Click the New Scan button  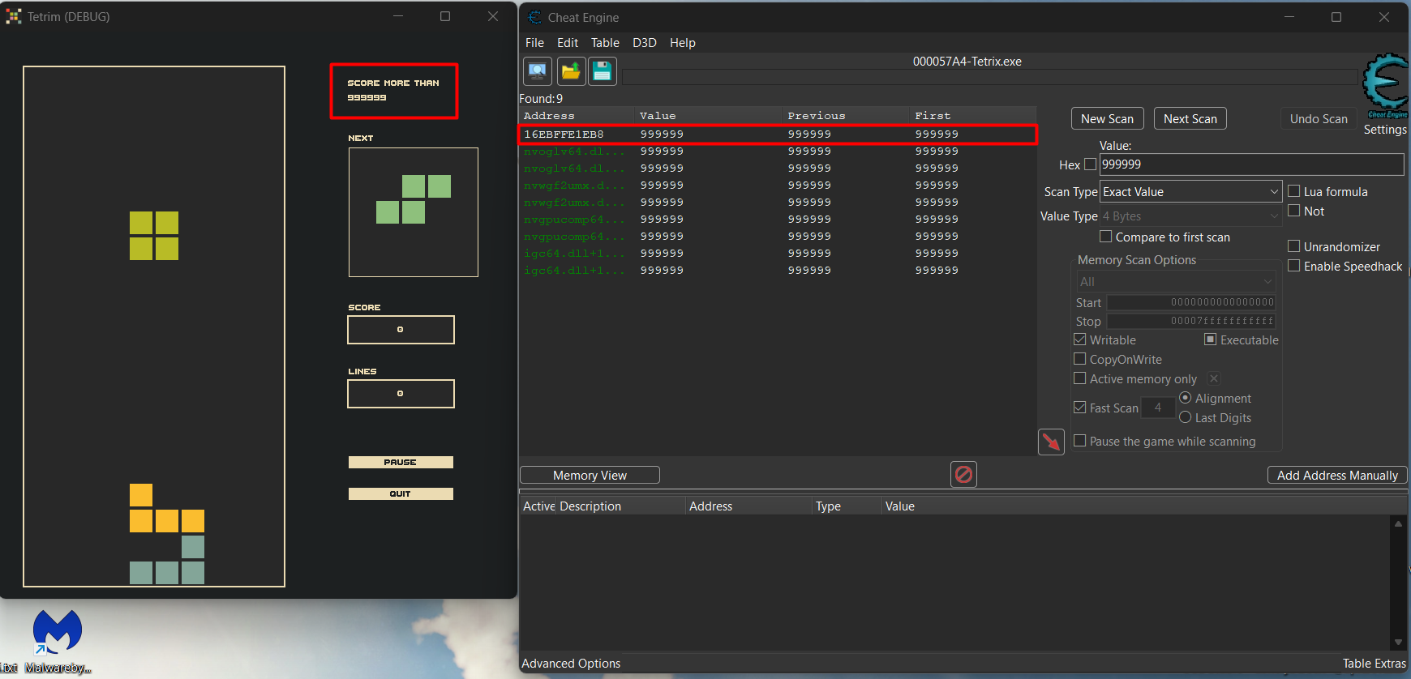pos(1108,118)
